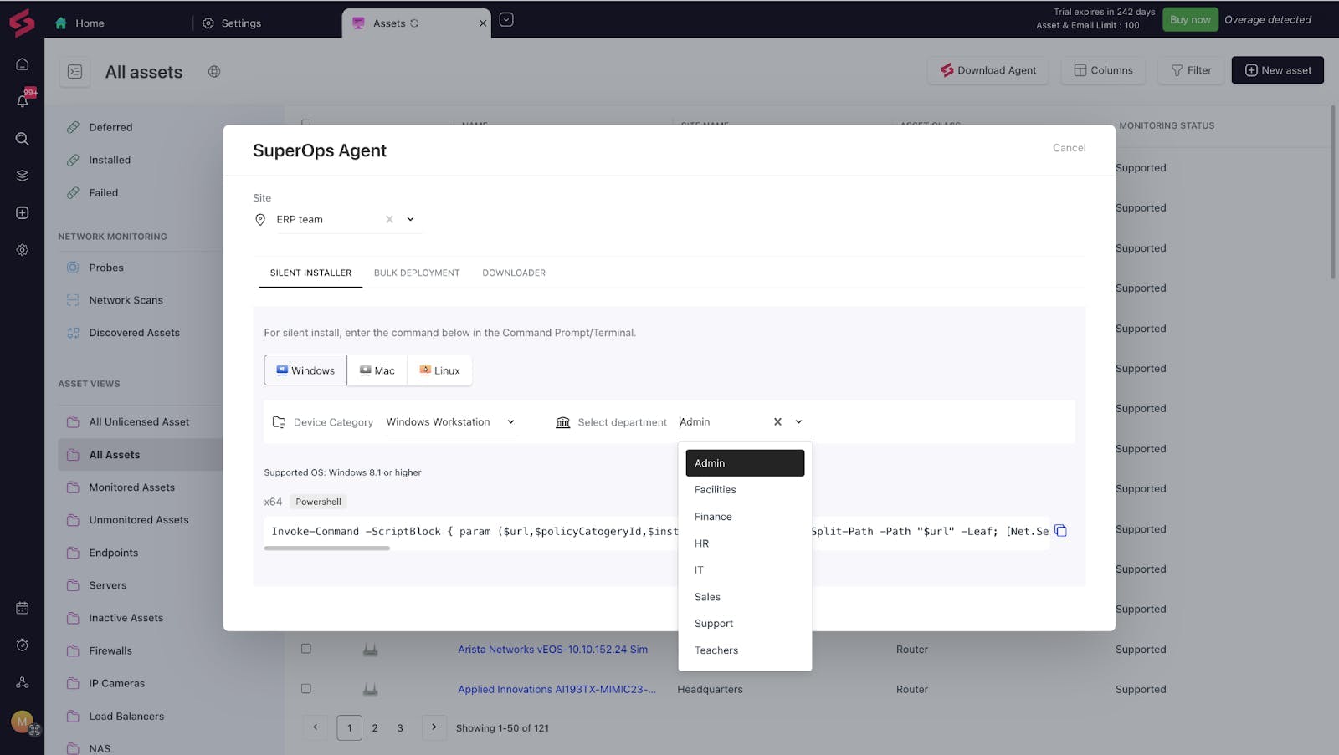This screenshot has width=1339, height=755.
Task: Open the Settings tab
Action: pos(232,23)
